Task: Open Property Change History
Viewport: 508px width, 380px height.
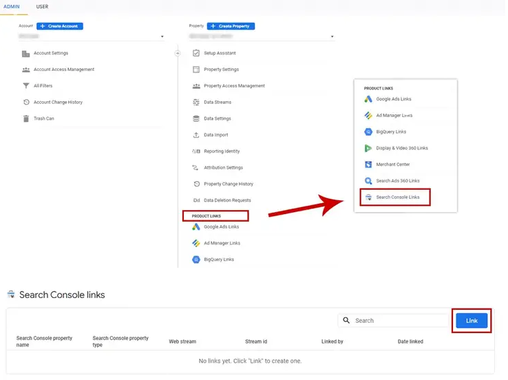Action: point(229,184)
